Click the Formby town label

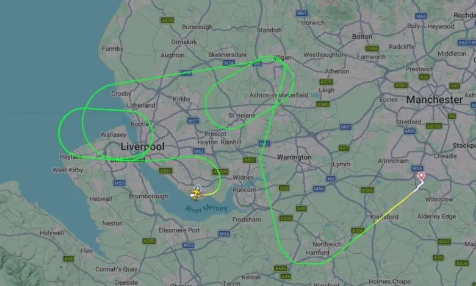112,49
